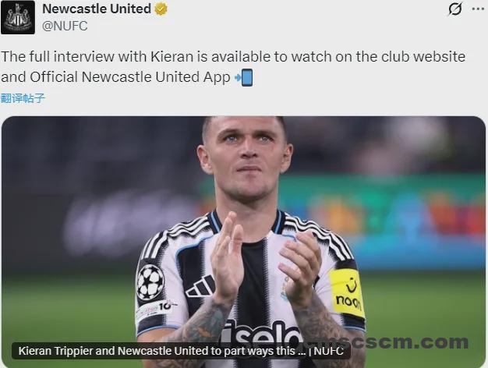Visit the @NUFC handle link
Viewport: 488px width, 368px height.
coord(65,26)
